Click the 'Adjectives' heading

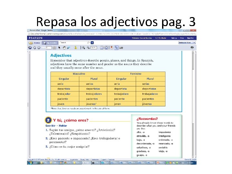click(61, 55)
